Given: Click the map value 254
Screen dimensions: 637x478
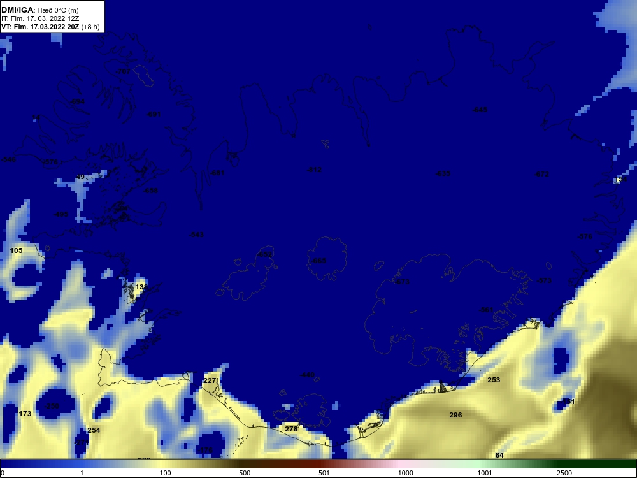Looking at the screenshot, I should tap(94, 430).
